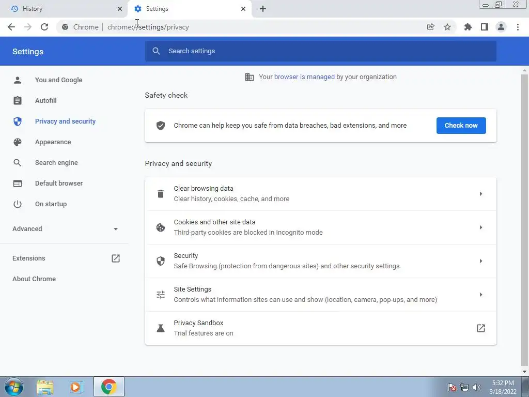Open Clear browsing data arrow
This screenshot has width=529, height=397.
pos(481,194)
